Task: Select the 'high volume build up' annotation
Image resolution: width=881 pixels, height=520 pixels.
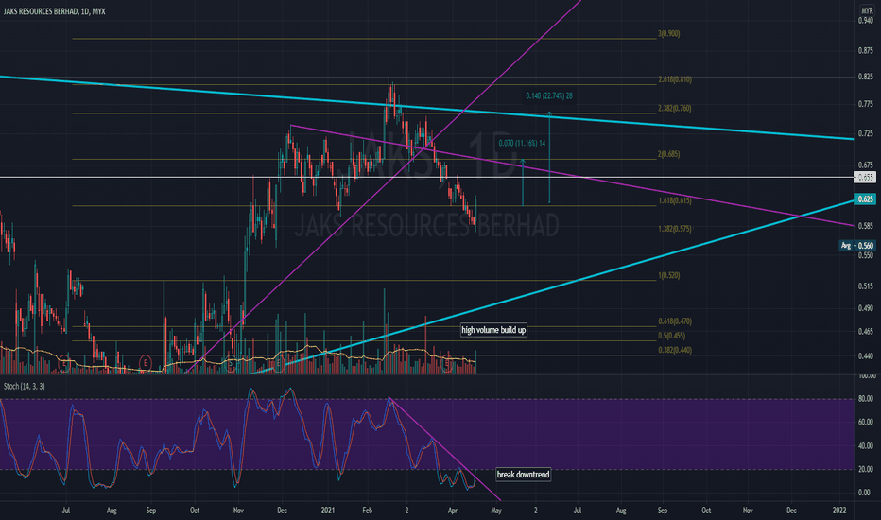Action: [x=493, y=330]
